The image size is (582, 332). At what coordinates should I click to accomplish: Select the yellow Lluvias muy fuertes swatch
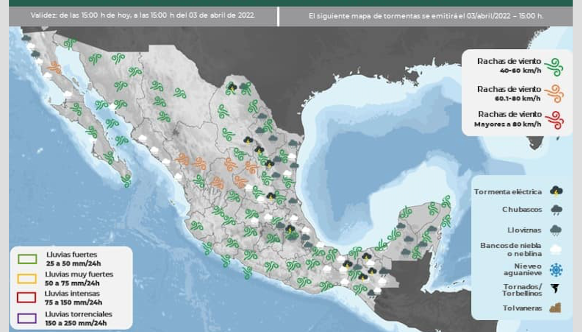[x=28, y=278]
